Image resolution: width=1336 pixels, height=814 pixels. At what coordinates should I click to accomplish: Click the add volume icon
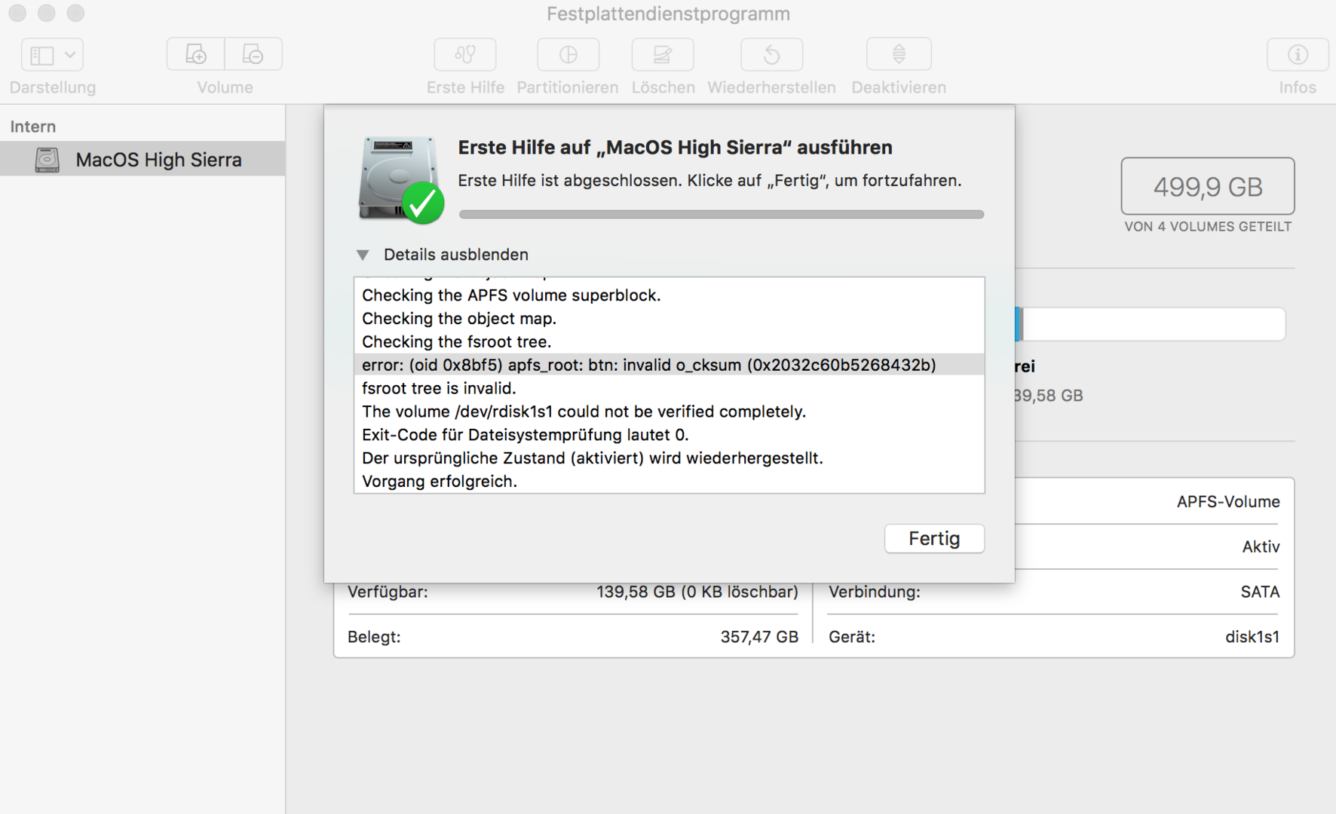(195, 54)
